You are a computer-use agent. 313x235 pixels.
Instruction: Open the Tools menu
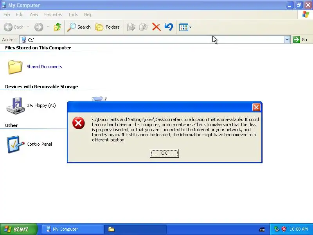(73, 14)
